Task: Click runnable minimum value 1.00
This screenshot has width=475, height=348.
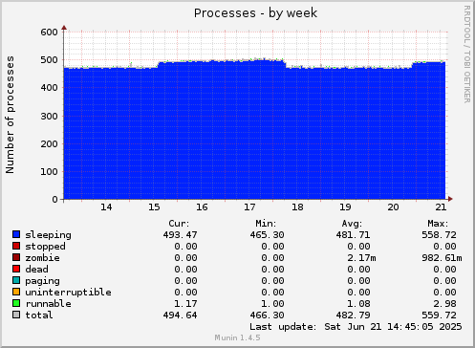Action: (272, 304)
